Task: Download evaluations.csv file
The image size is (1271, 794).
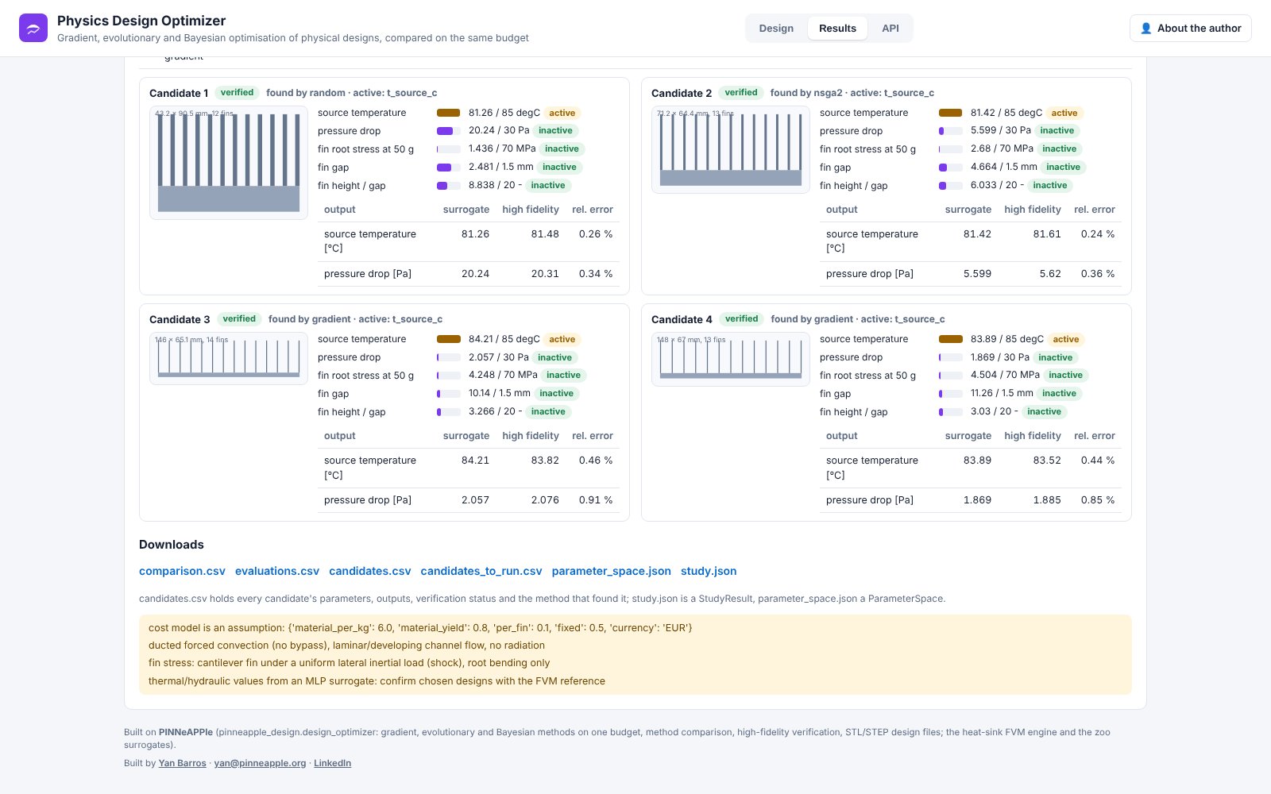Action: tap(277, 571)
